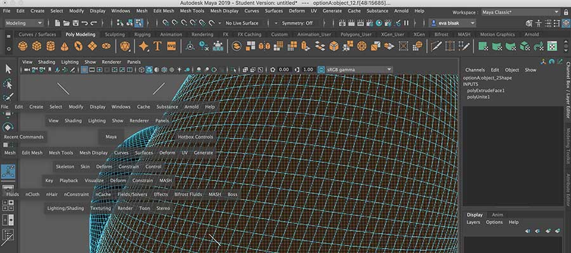Click the polygon Type text tool
Screen dimensions: 571x253
click(157, 46)
